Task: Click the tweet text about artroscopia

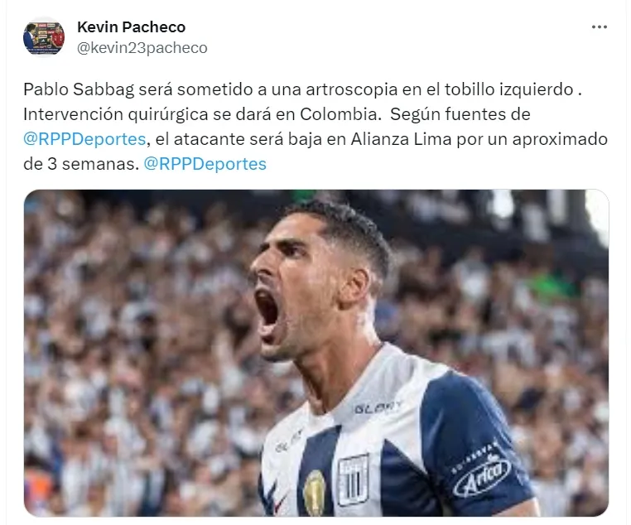Action: coord(315,127)
